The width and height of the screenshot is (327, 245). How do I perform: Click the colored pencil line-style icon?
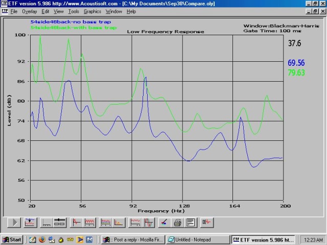tap(165, 223)
